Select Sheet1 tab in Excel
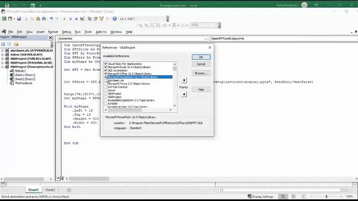 tap(34, 190)
